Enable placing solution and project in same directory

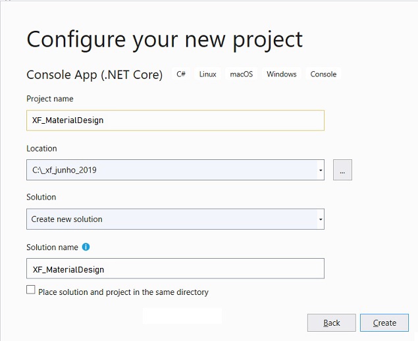[31, 290]
